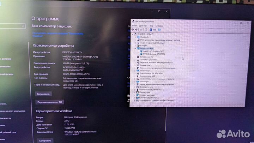The width and height of the screenshot is (254, 143).
Task: Click the Settings search field
Action: tap(13, 26)
